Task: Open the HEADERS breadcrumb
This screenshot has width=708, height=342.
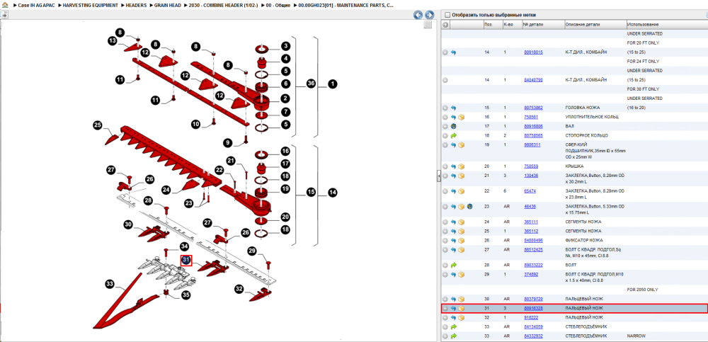Action: pyautogui.click(x=136, y=5)
